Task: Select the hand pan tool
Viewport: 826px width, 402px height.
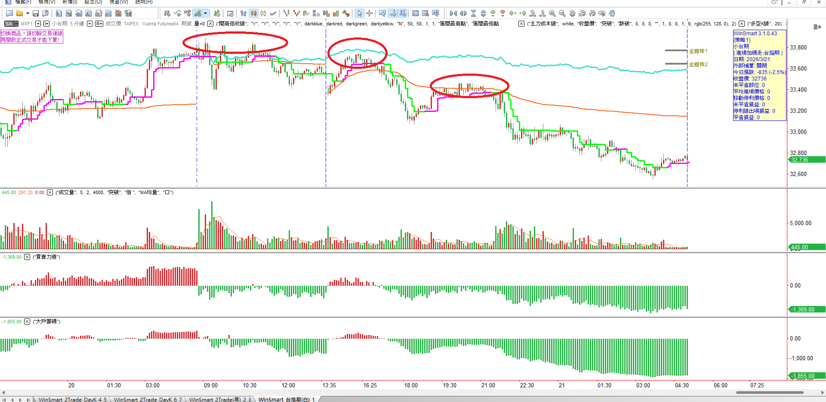Action: click(x=612, y=13)
